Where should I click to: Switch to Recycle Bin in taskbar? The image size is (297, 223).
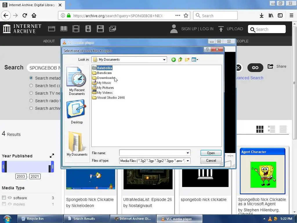(40, 219)
